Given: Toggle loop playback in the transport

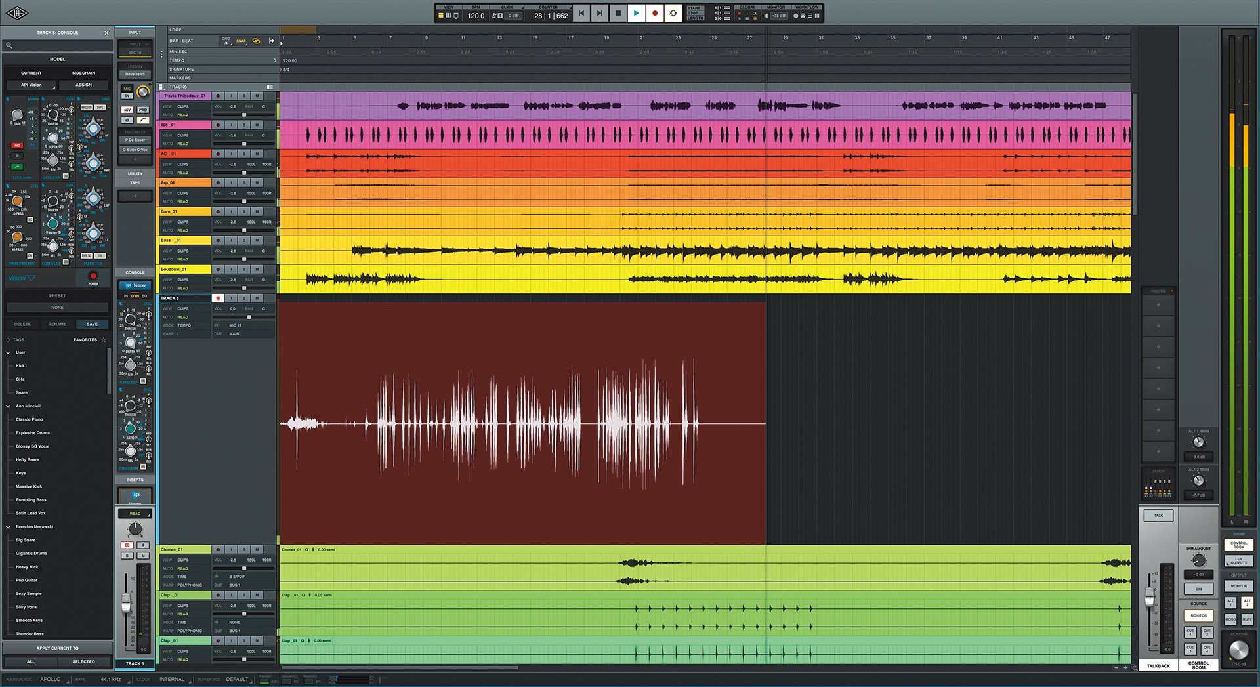Looking at the screenshot, I should coord(673,13).
